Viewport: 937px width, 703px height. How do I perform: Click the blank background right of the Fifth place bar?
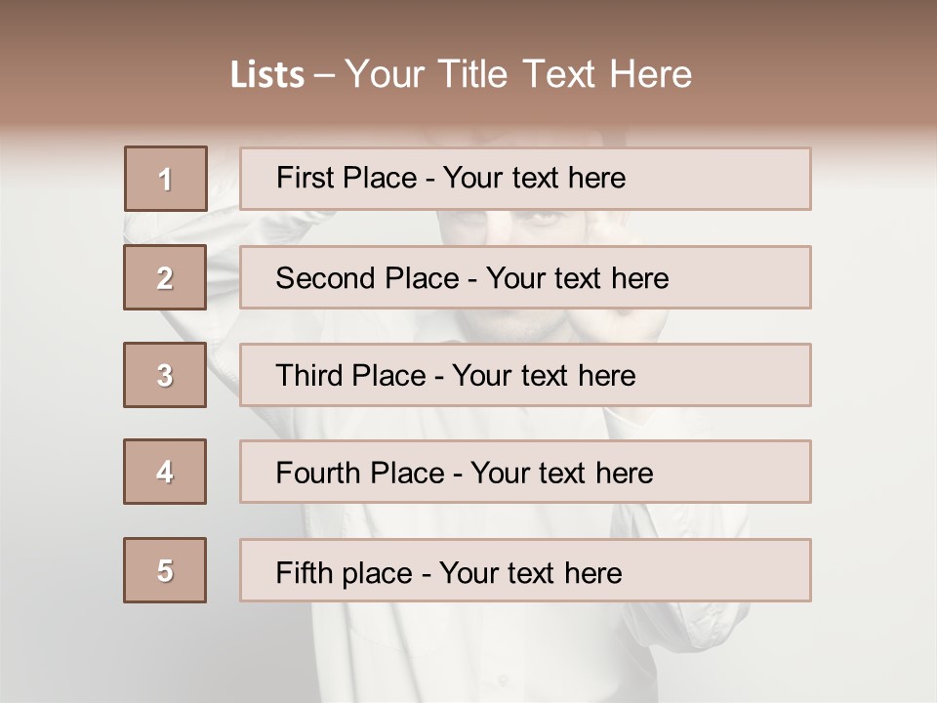click(869, 570)
